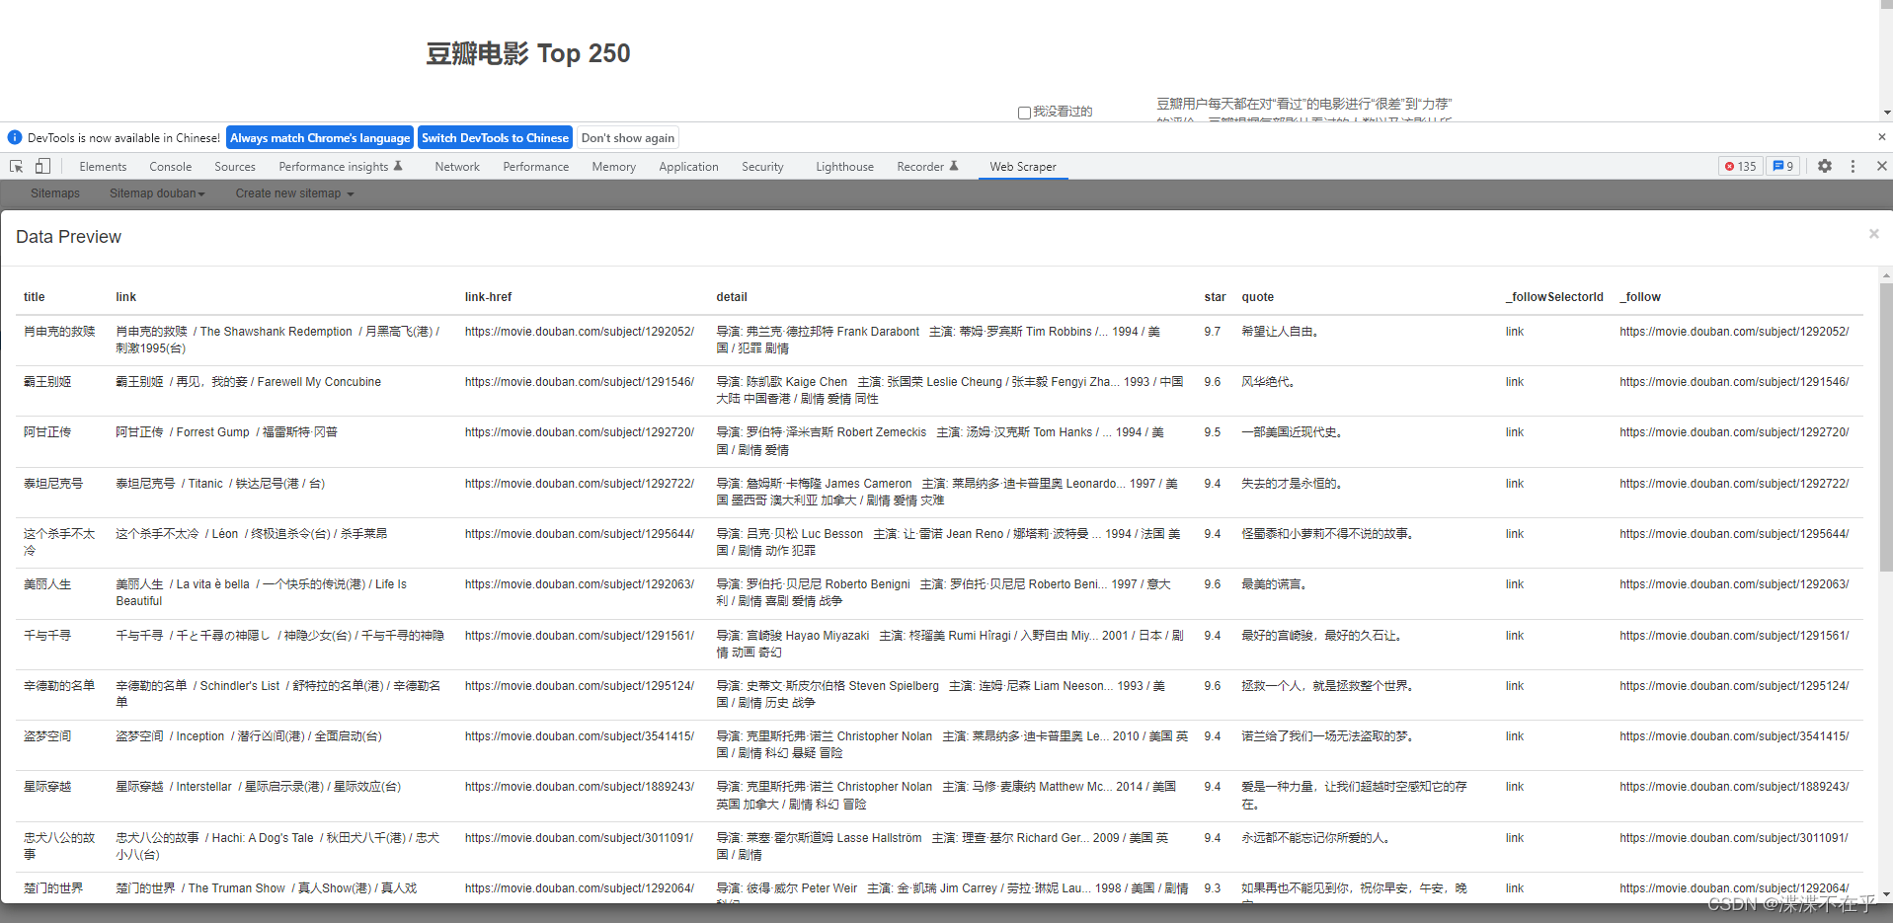Screen dimensions: 1893x923
Task: Click title cell 泰坦尼克号
Action: (53, 484)
